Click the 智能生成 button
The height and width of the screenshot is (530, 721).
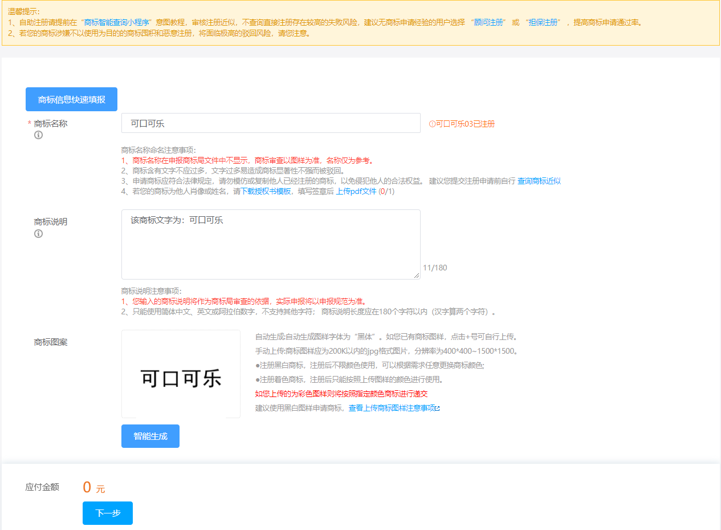tap(150, 436)
